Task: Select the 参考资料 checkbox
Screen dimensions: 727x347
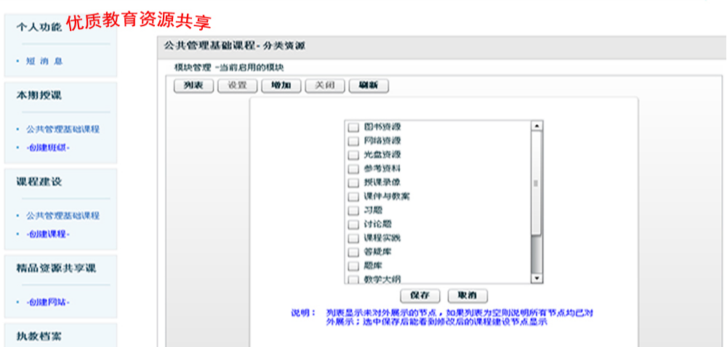Action: tap(353, 168)
